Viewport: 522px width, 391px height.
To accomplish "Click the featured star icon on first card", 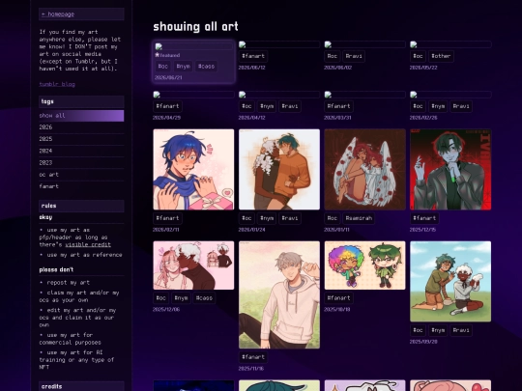I will (x=158, y=55).
